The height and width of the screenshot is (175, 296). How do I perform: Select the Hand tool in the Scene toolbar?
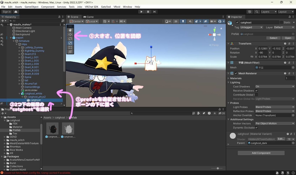70,30
